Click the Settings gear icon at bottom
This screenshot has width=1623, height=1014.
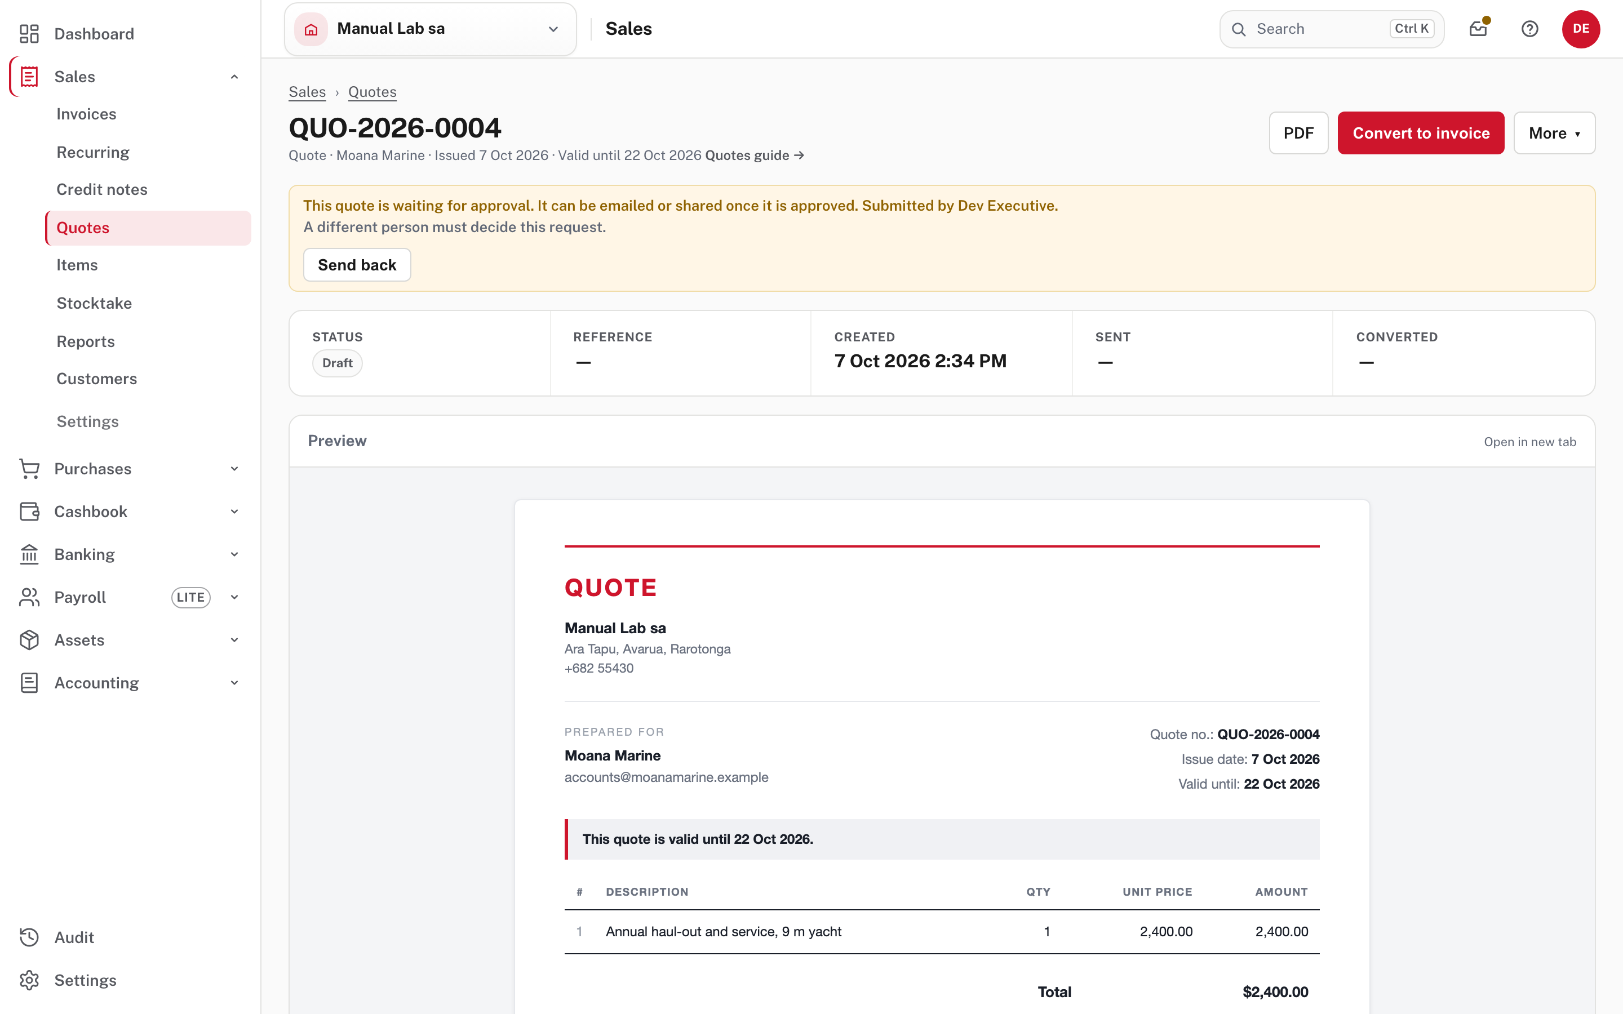coord(29,980)
